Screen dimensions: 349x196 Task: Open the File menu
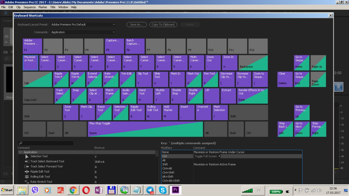click(x=3, y=7)
